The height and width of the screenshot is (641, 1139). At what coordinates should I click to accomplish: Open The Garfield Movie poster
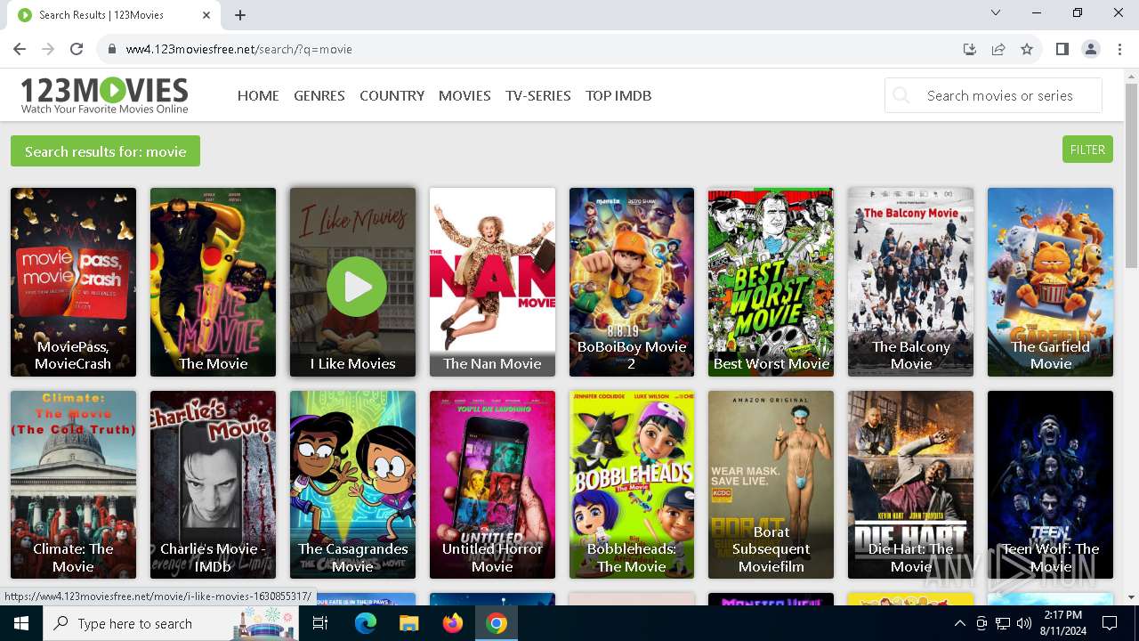tap(1050, 282)
